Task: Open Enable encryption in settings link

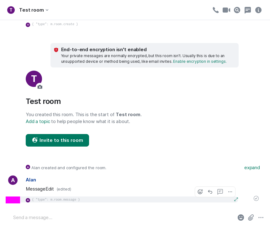Action: pos(200,62)
